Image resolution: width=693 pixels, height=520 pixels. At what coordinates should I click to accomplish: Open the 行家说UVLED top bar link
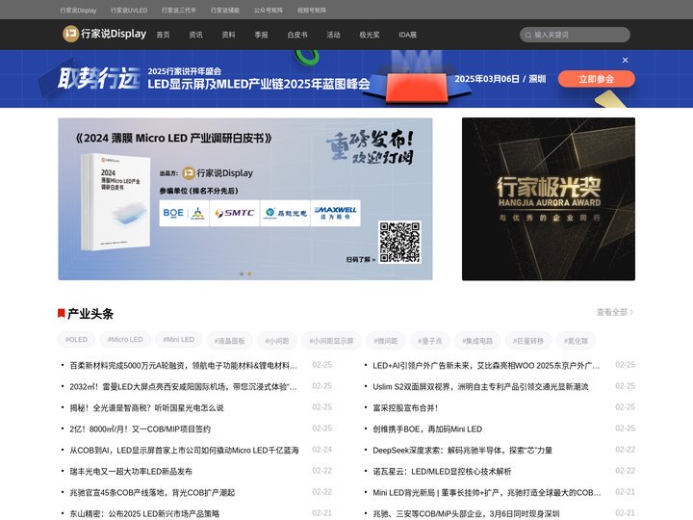click(x=129, y=11)
